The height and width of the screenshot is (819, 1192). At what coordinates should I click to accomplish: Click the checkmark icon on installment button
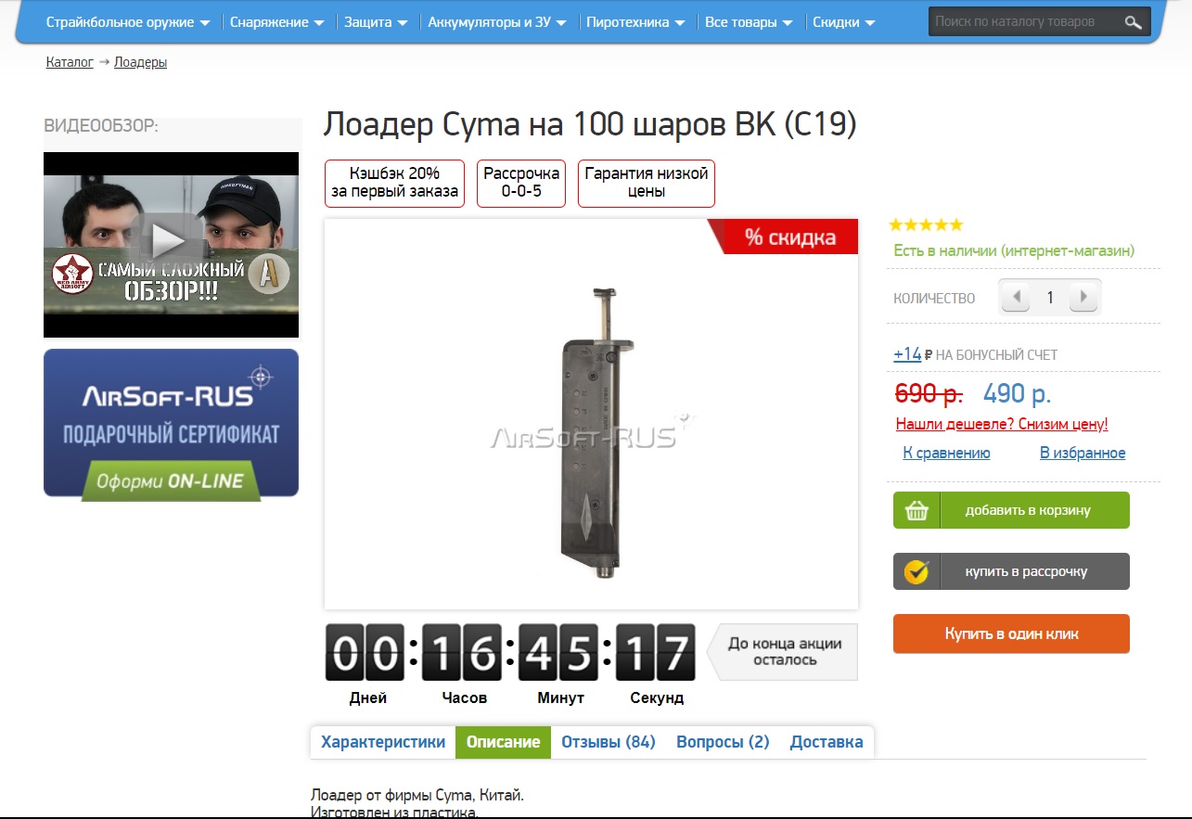click(916, 571)
